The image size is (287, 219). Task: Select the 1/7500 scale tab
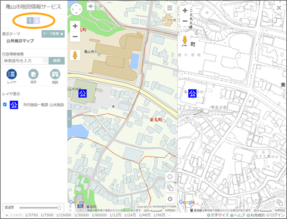(47, 215)
